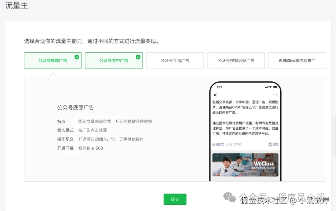Toggle the 公众号底部广告 selection checkmark
Viewport: 336px width, 211px height.
point(77,56)
